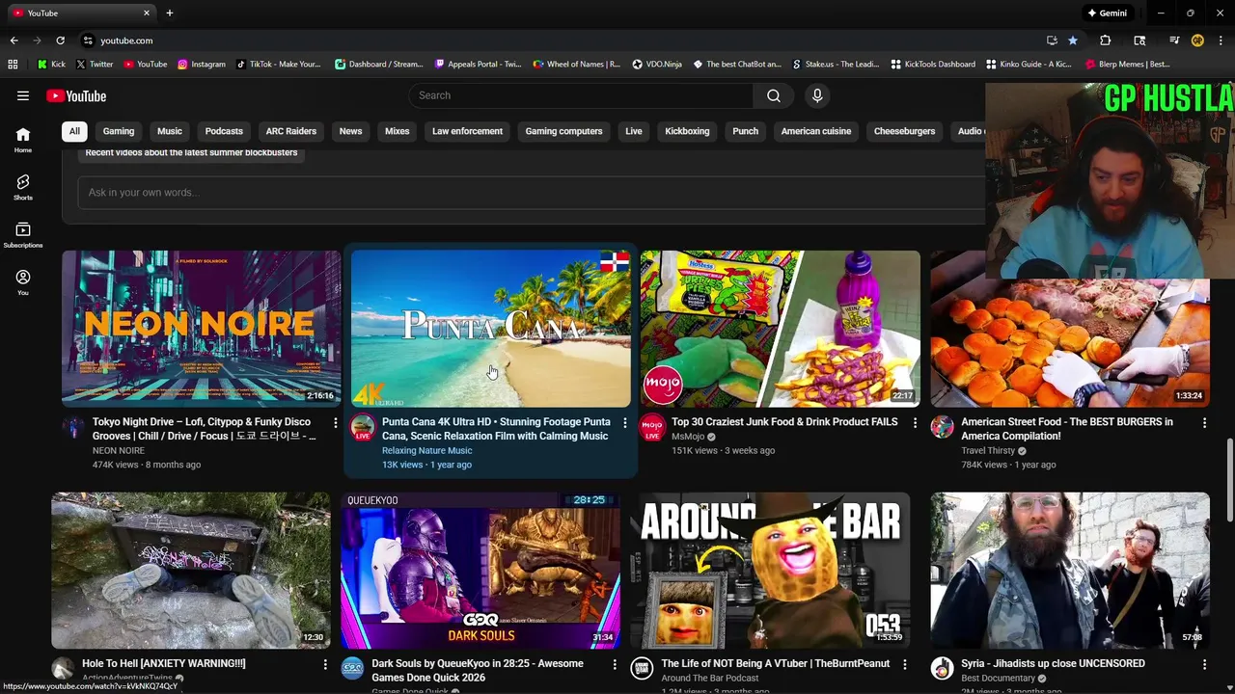Open more options for Syria Jihadists video
Screen dimensions: 1235x694
tap(1204, 664)
